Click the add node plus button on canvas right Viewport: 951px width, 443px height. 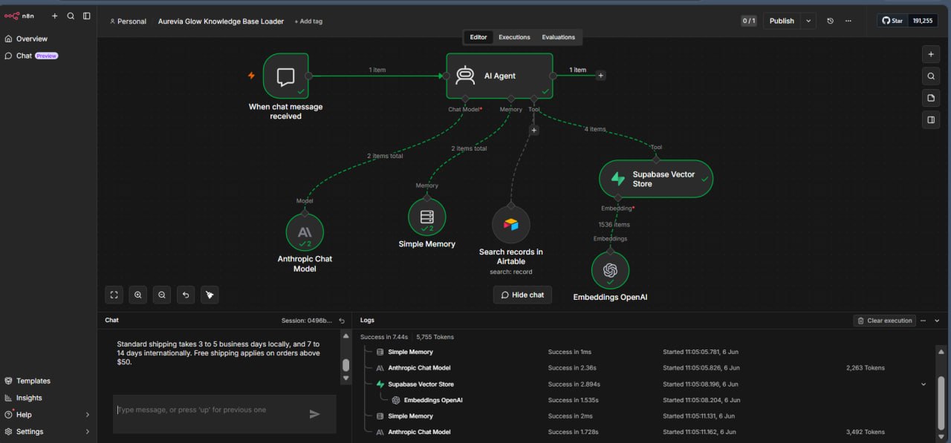tap(930, 54)
